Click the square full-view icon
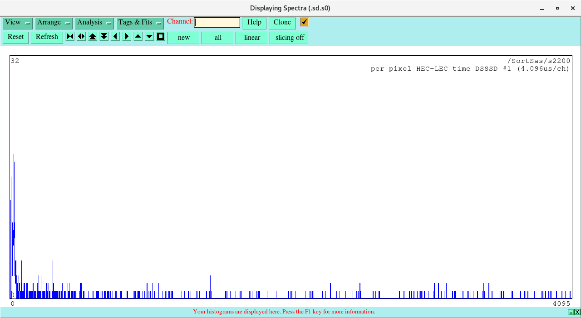581x318 pixels. (x=161, y=37)
